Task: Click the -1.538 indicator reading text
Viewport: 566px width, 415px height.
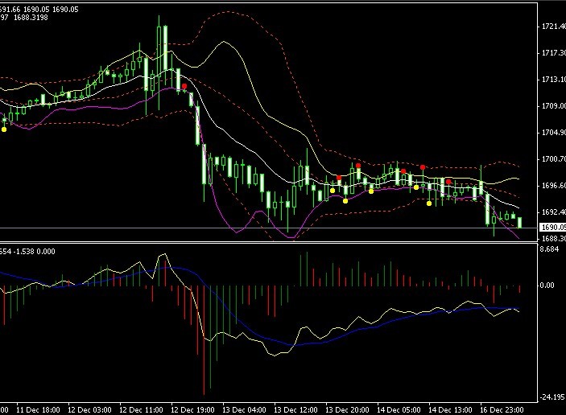Action: 25,252
